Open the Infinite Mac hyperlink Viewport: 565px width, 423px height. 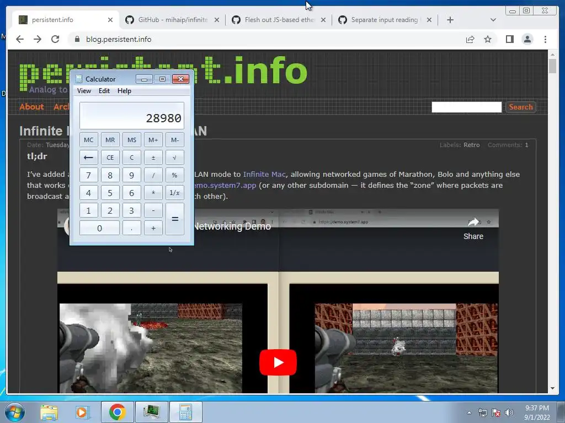[x=264, y=175]
